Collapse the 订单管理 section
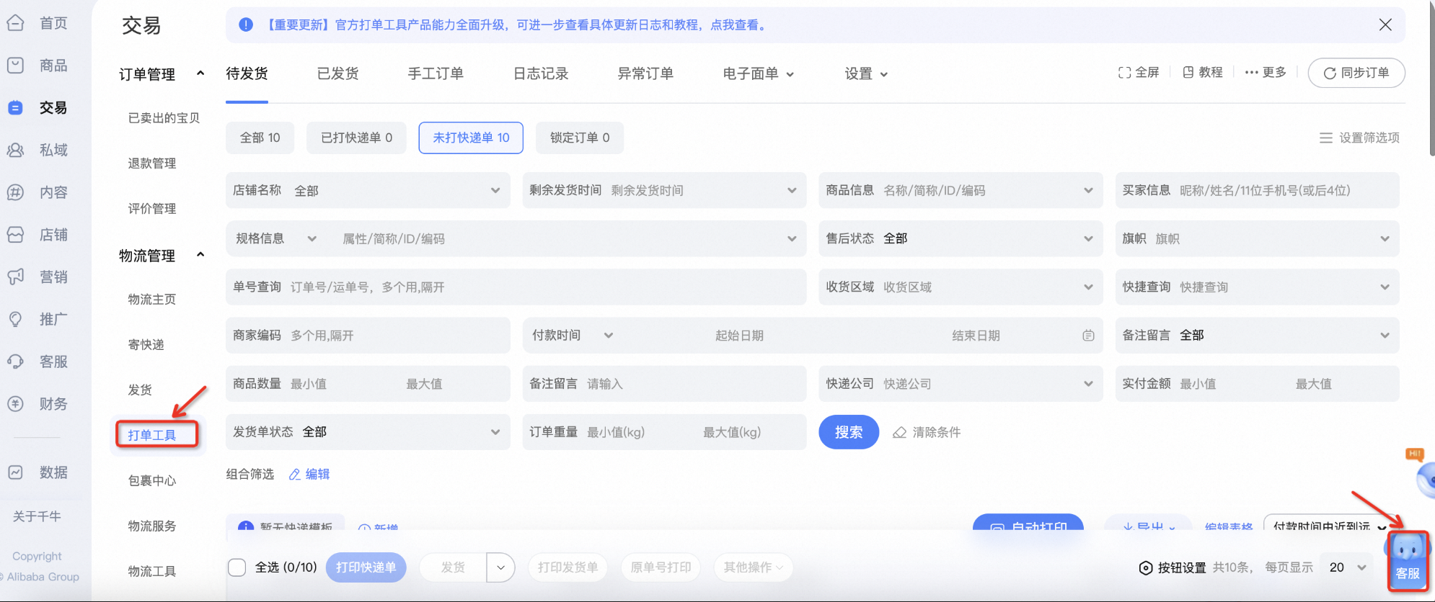1435x602 pixels. (200, 73)
